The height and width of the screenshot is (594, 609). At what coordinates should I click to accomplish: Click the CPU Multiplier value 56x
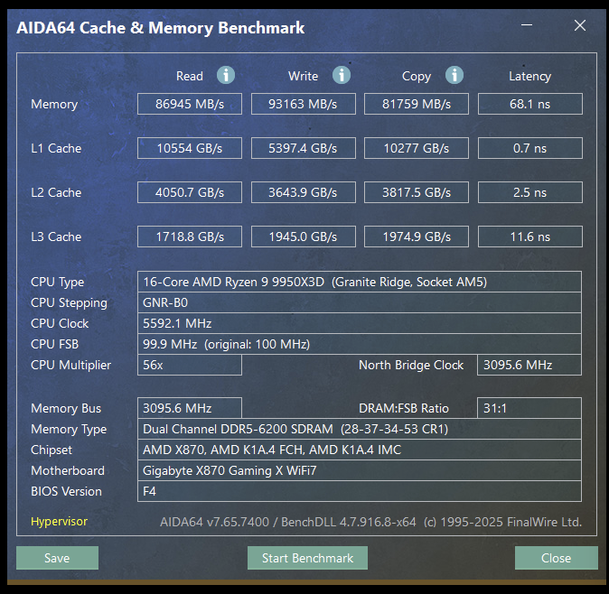(x=190, y=365)
